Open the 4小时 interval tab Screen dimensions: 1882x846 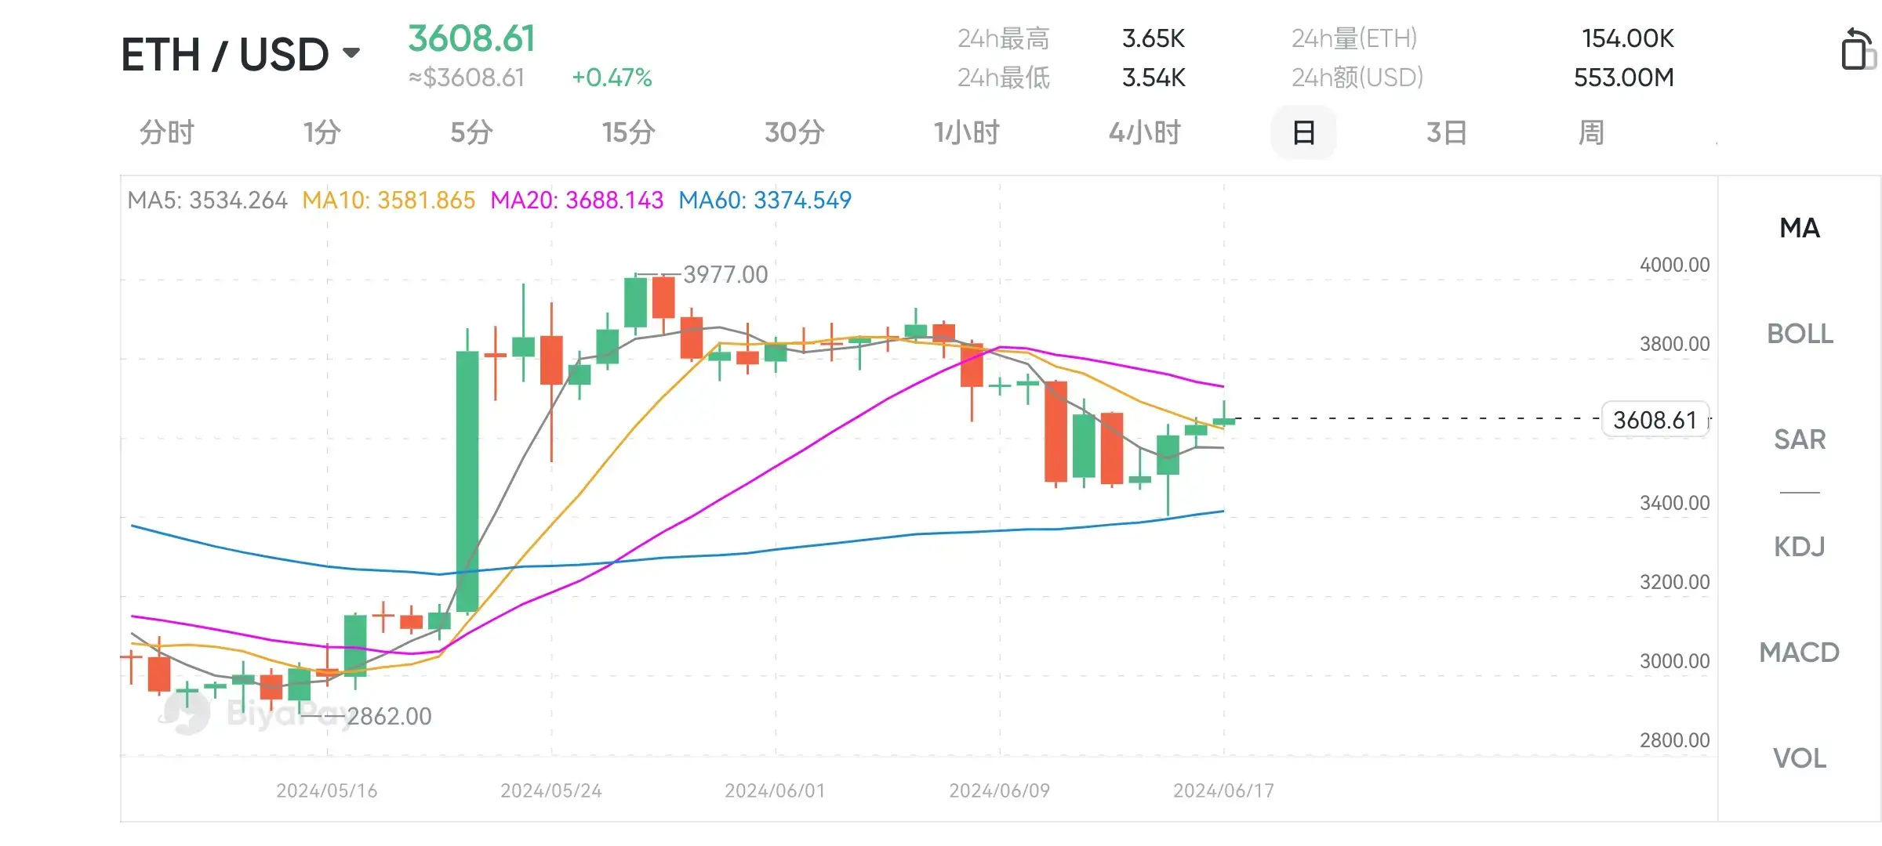pos(1144,133)
